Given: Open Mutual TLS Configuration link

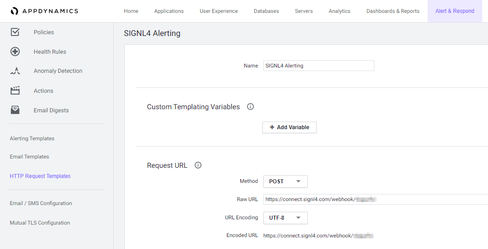Looking at the screenshot, I should (x=40, y=223).
